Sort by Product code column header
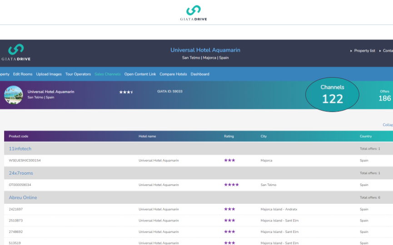The height and width of the screenshot is (245, 393). point(18,136)
